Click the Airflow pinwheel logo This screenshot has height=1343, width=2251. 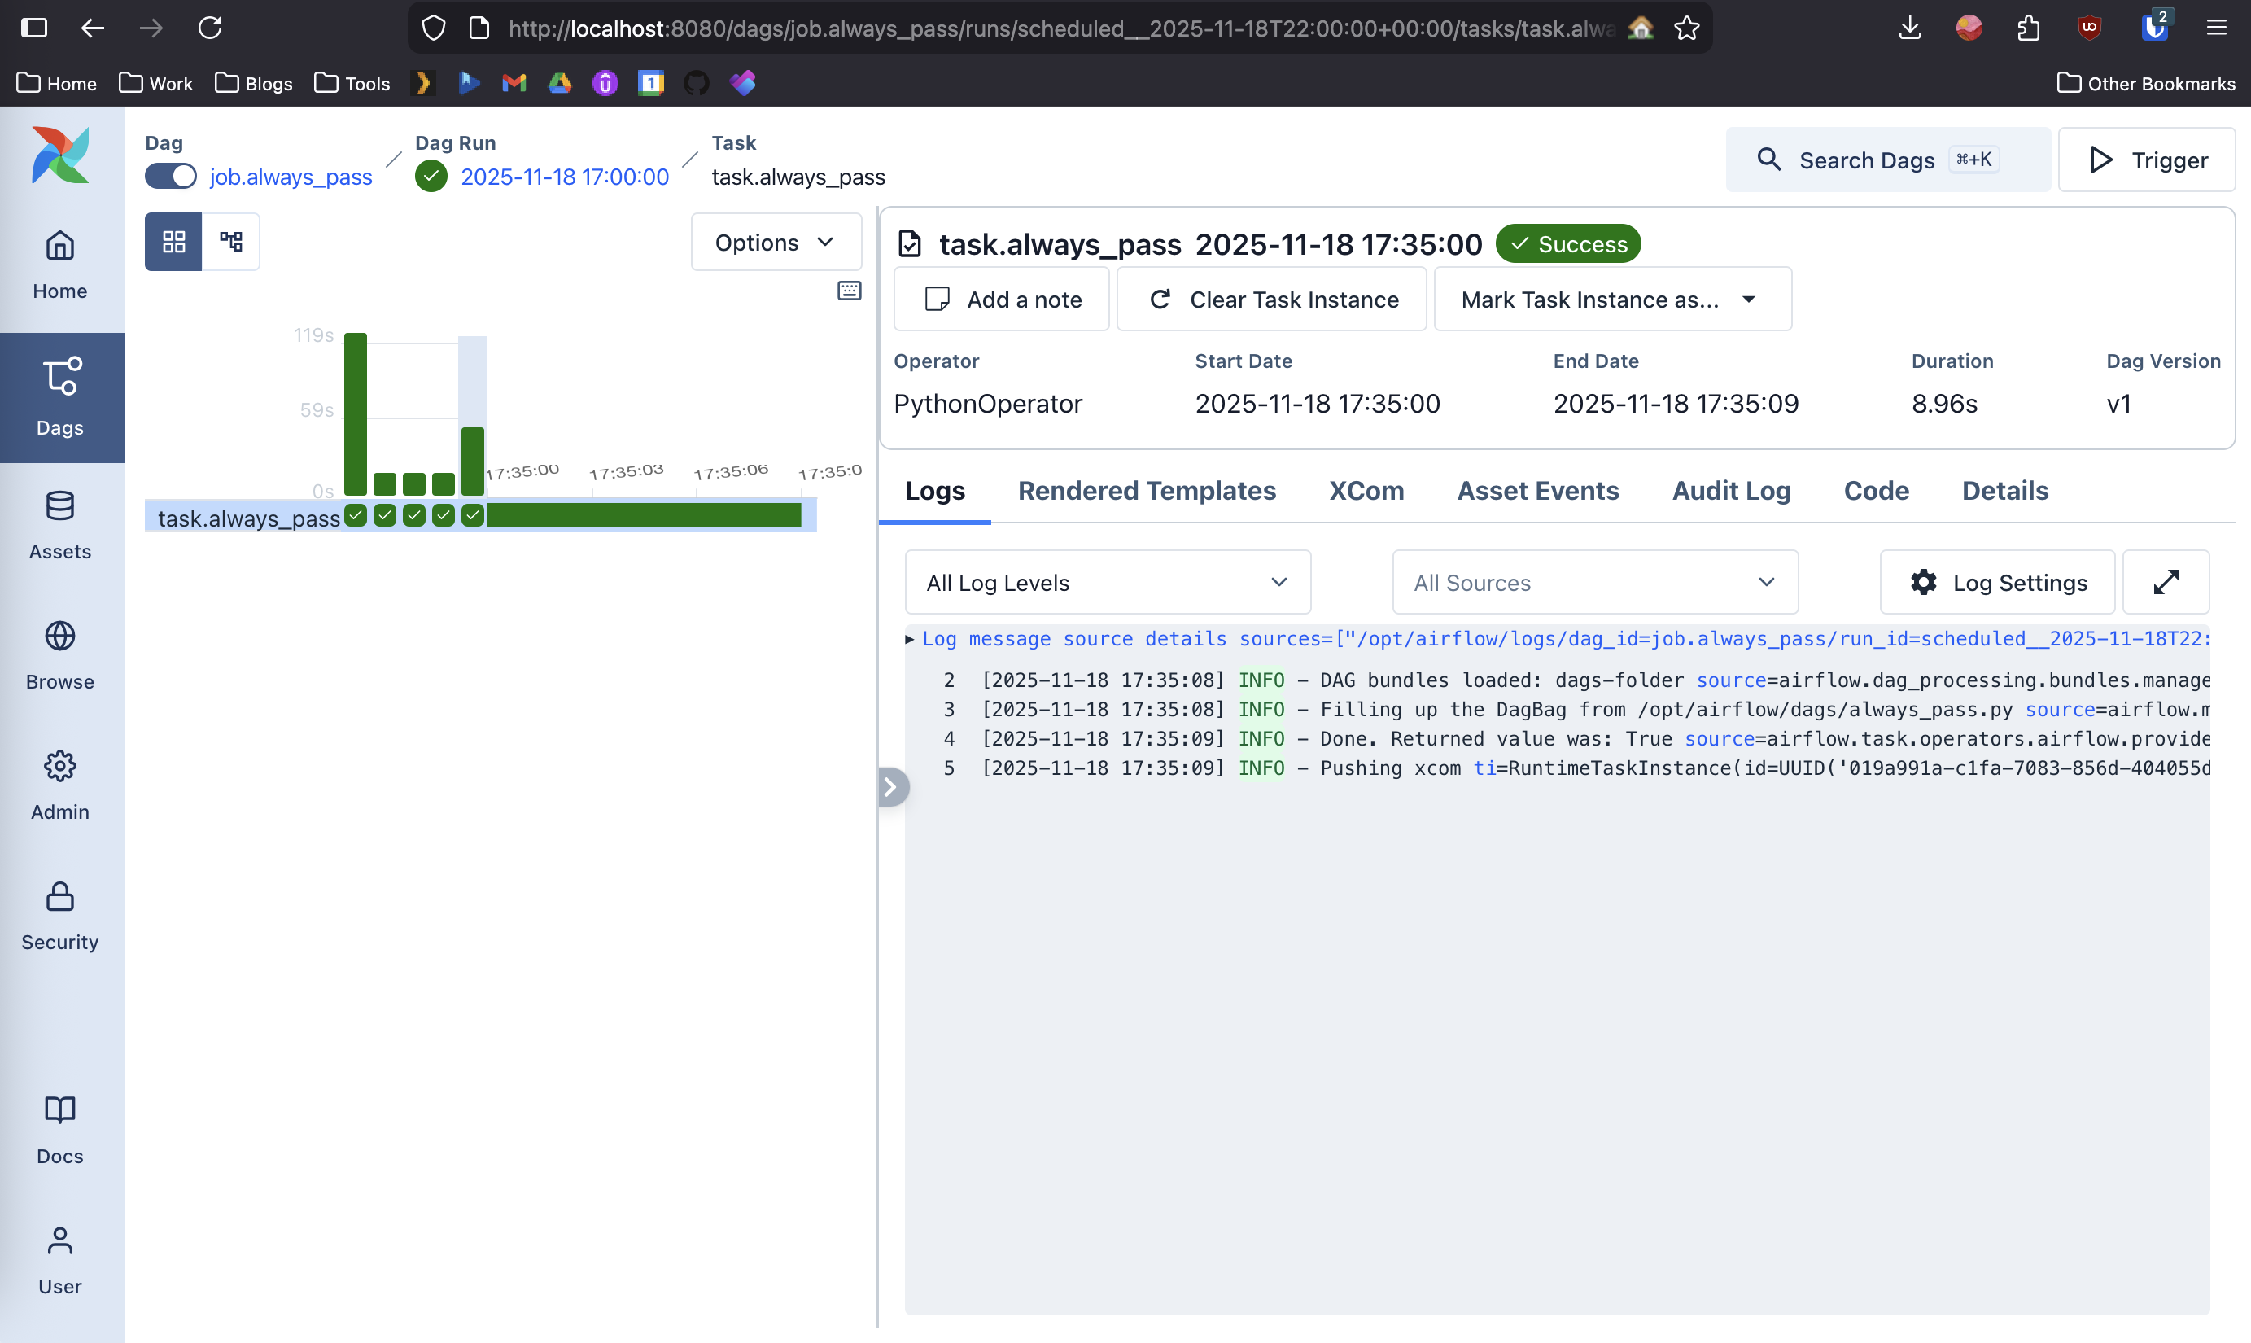(x=59, y=155)
